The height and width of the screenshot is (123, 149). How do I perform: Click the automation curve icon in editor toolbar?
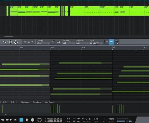point(5,42)
